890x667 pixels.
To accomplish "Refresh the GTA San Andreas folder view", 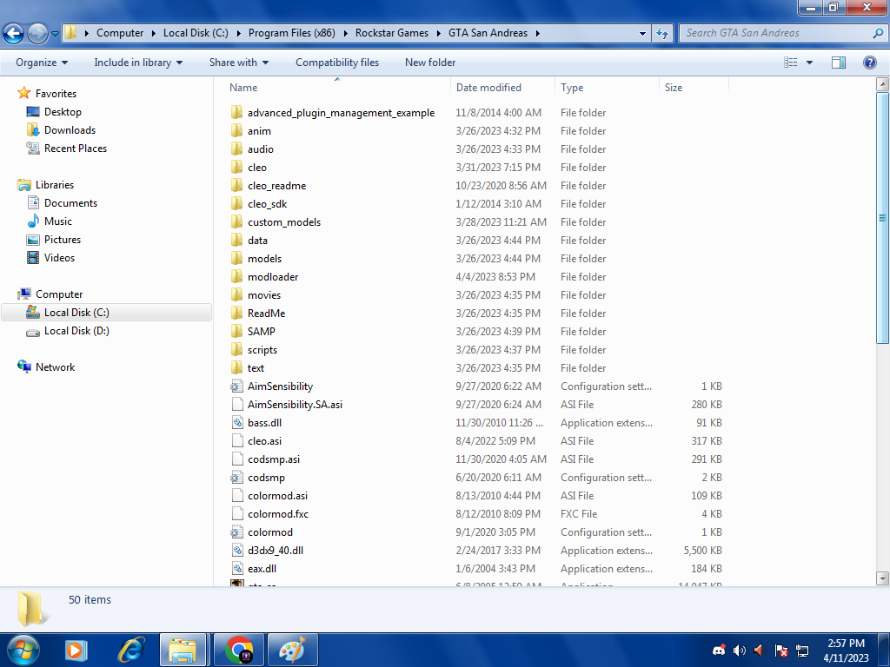I will click(x=661, y=33).
